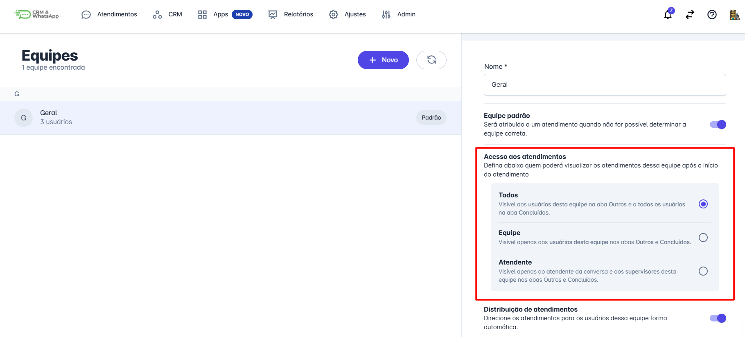The height and width of the screenshot is (337, 745).
Task: Click the Ajustes gear icon
Action: [x=333, y=15]
